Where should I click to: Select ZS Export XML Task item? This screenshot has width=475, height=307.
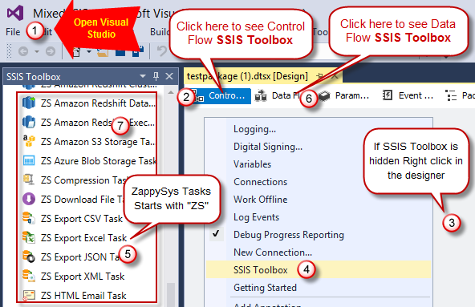click(74, 276)
